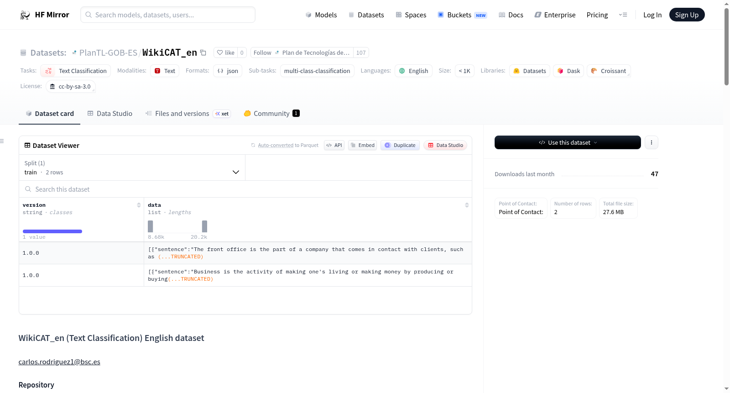Screen dimensions: 730x393
Task: Select the Datasets library tag
Action: 530,71
